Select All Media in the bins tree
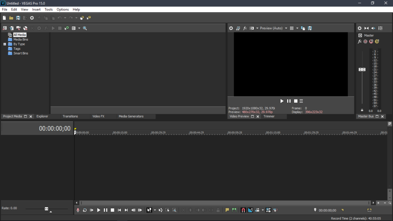The height and width of the screenshot is (221, 393). tap(19, 35)
